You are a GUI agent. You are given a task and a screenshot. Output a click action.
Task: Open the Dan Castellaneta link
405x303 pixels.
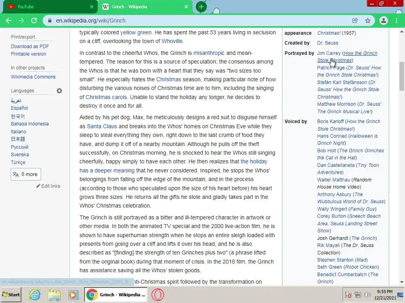[336, 165]
